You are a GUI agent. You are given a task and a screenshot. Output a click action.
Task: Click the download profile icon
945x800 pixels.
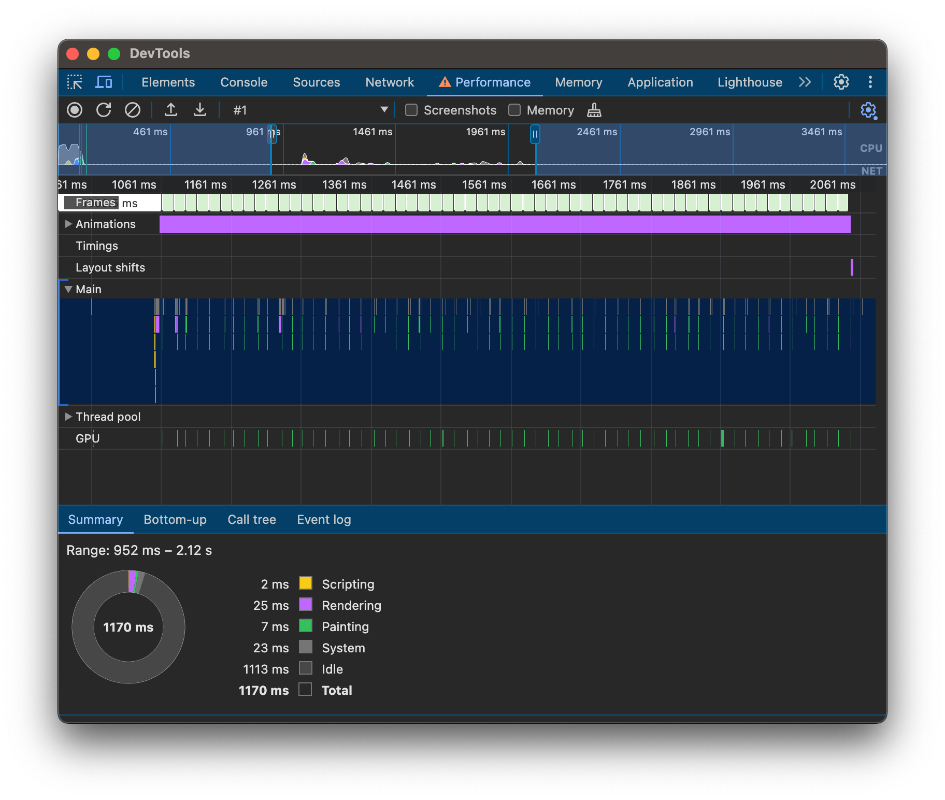click(200, 110)
